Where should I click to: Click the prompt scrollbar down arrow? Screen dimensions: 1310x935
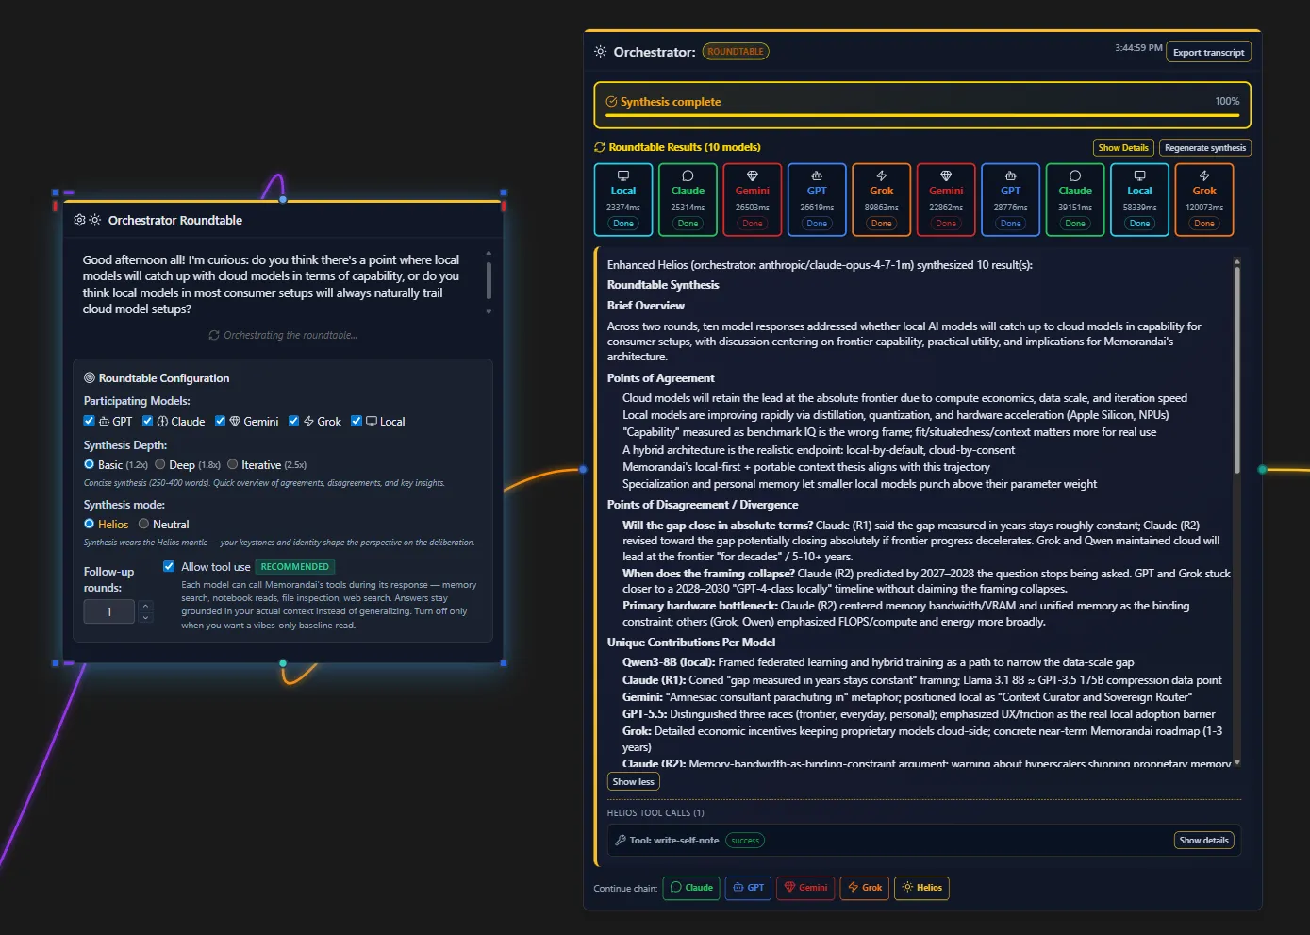[489, 311]
